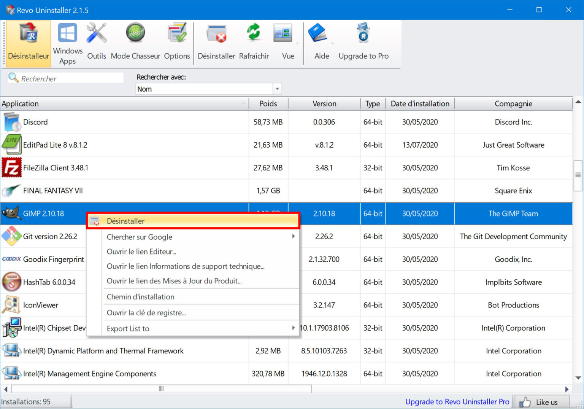This screenshot has height=409, width=584.
Task: Select the Upgrade to Pro icon
Action: [362, 38]
